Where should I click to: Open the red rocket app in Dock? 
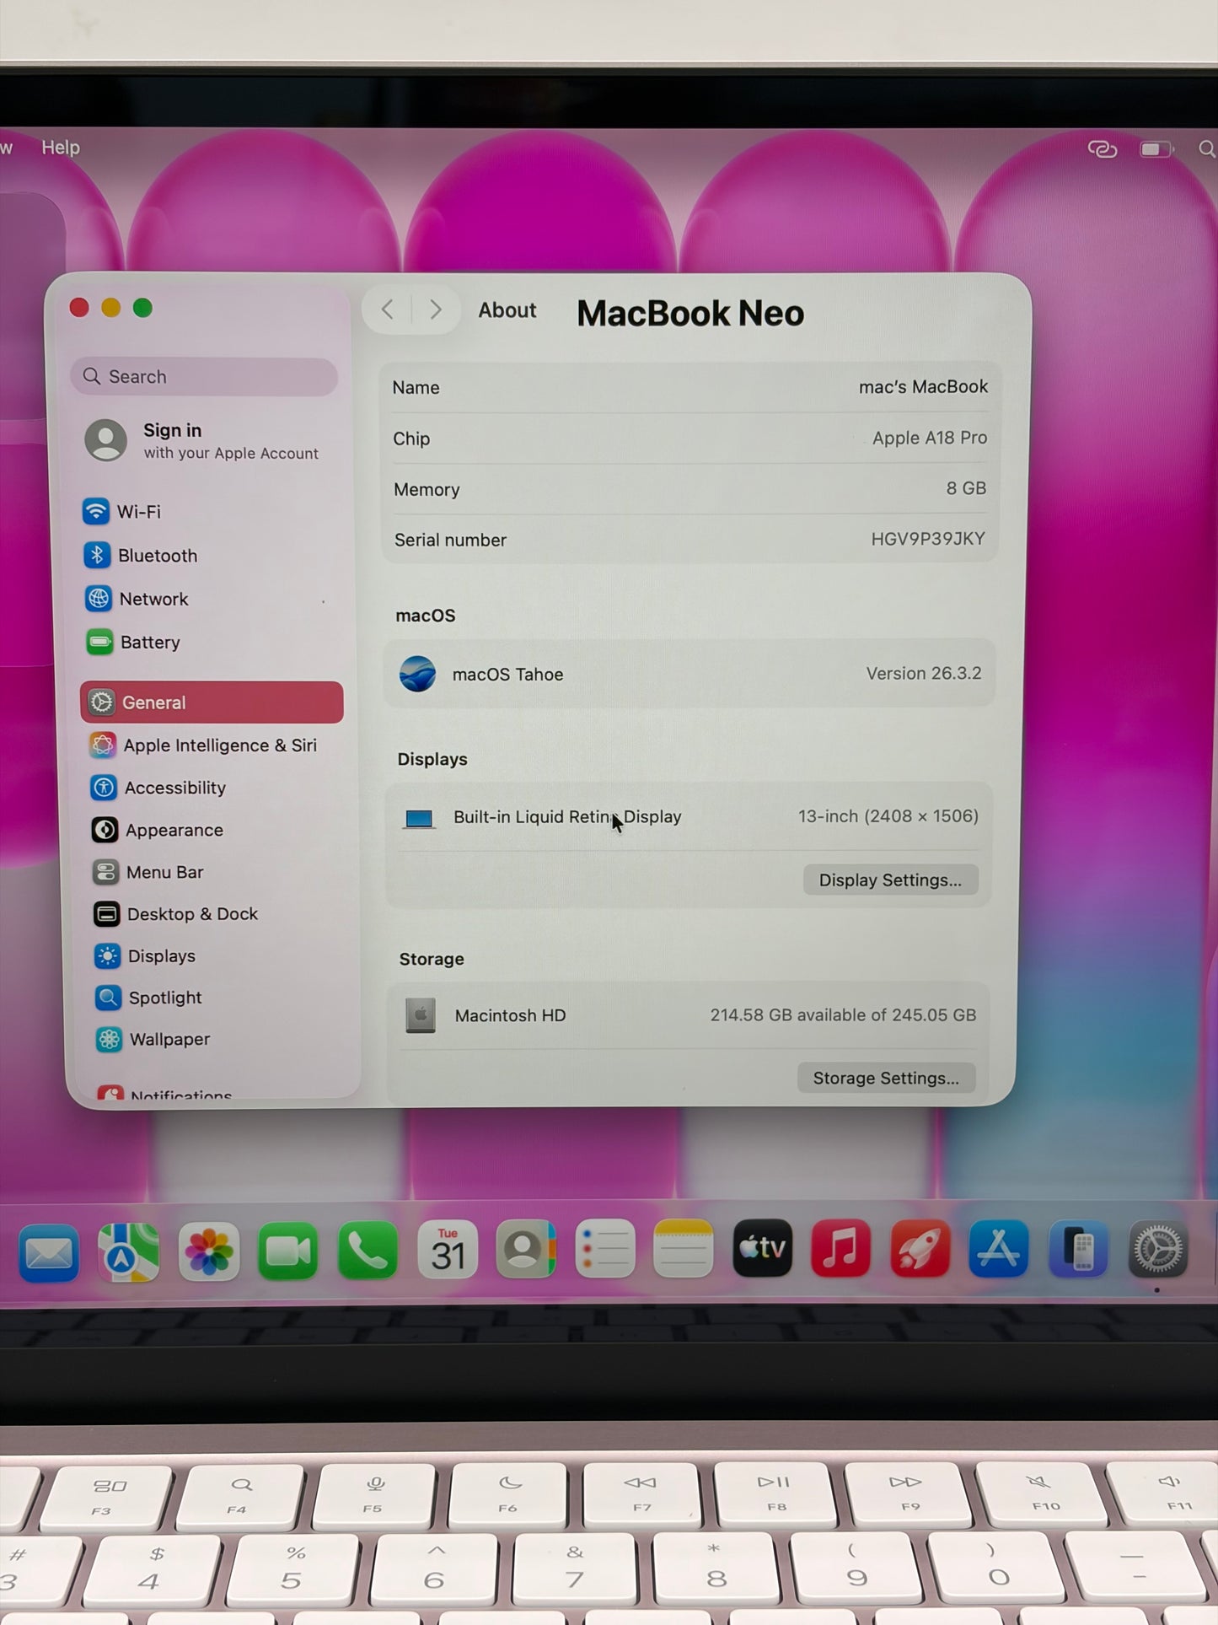[x=920, y=1248]
